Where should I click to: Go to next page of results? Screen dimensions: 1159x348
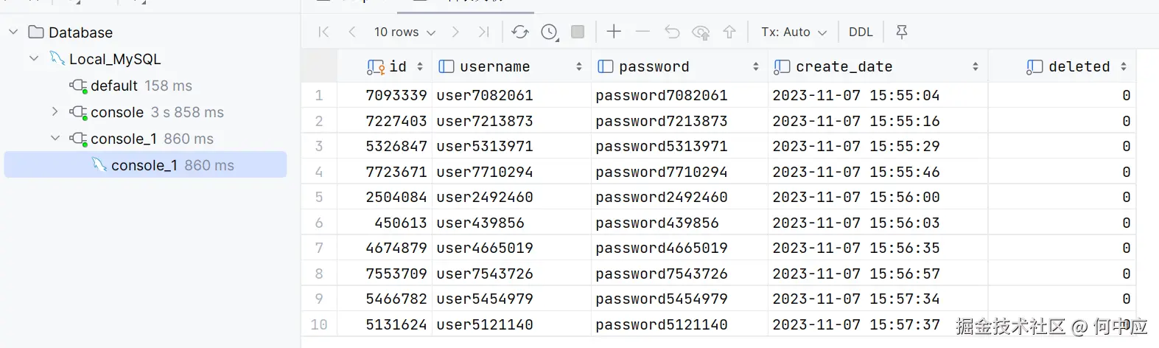[455, 32]
